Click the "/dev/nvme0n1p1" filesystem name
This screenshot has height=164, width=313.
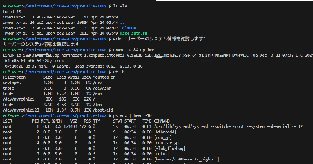(19, 99)
